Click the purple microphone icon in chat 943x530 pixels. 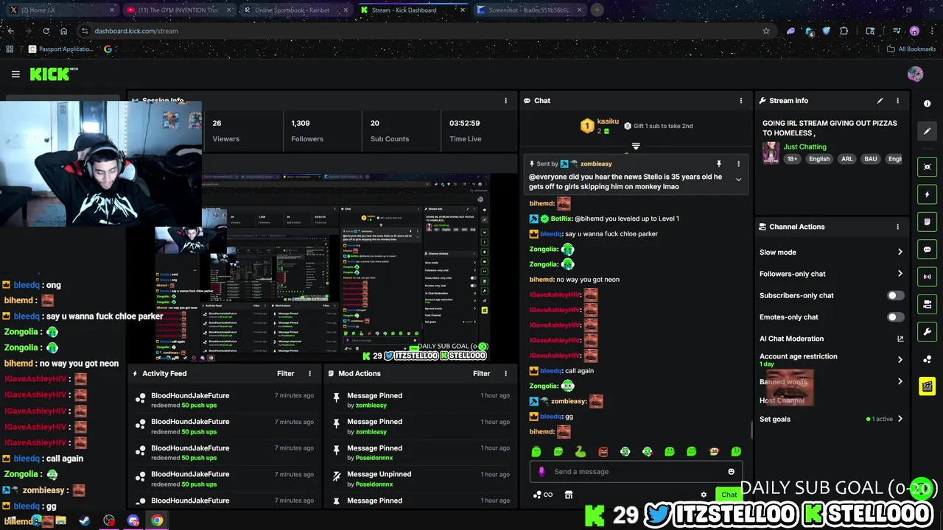click(541, 472)
